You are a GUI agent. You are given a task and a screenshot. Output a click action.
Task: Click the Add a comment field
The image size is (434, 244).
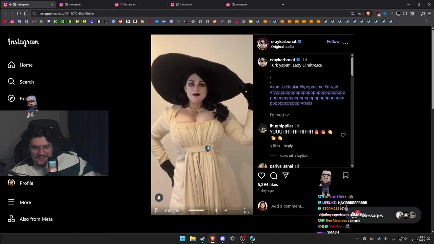pyautogui.click(x=288, y=206)
